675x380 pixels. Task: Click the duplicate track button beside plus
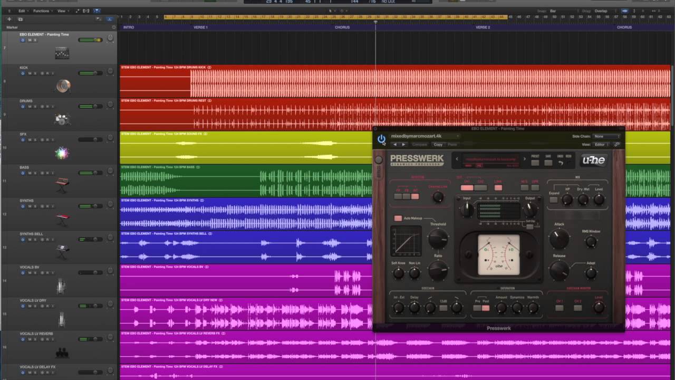point(20,19)
